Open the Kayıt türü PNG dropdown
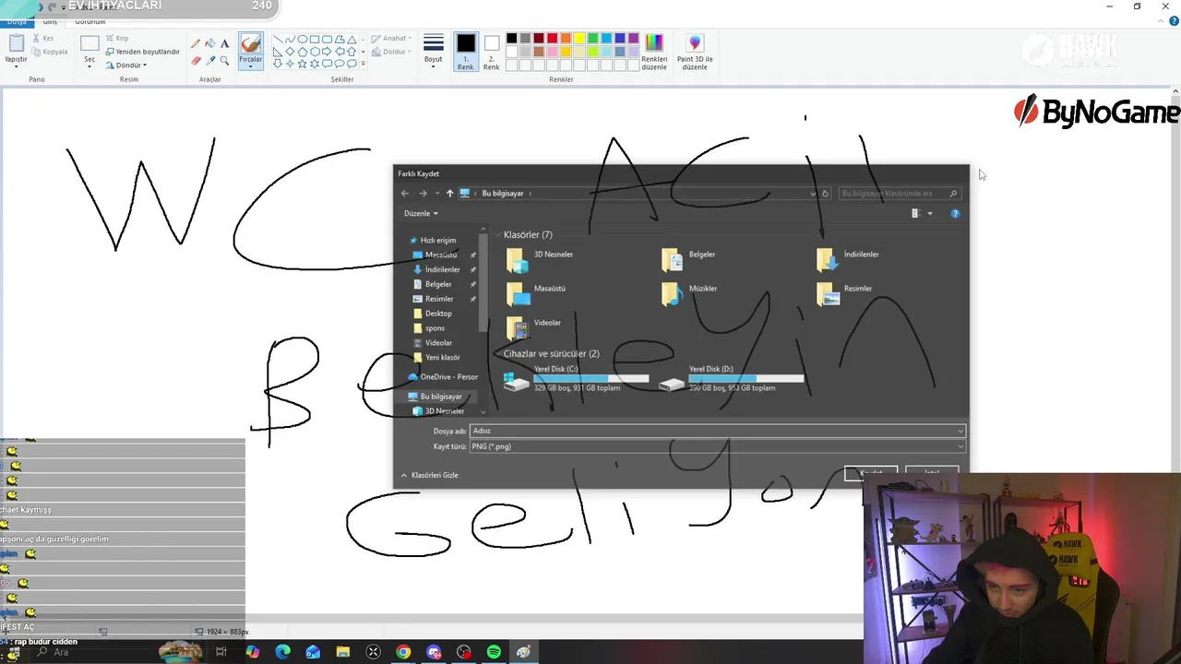 [717, 446]
